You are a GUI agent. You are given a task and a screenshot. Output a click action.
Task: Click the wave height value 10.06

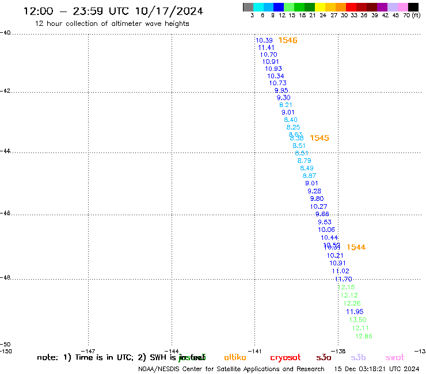point(326,230)
